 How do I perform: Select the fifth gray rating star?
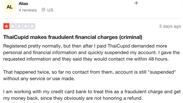(32, 26)
